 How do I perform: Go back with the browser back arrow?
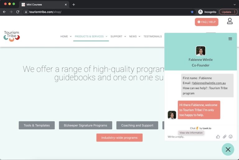pyautogui.click(x=4, y=12)
